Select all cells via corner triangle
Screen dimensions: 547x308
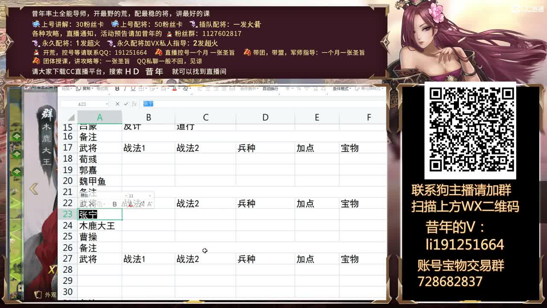click(71, 117)
